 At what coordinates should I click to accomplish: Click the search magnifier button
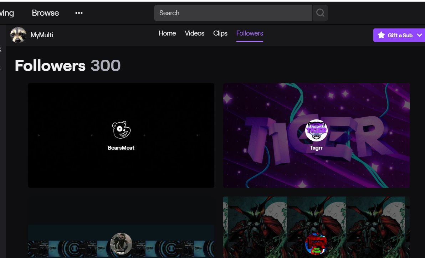coord(320,13)
